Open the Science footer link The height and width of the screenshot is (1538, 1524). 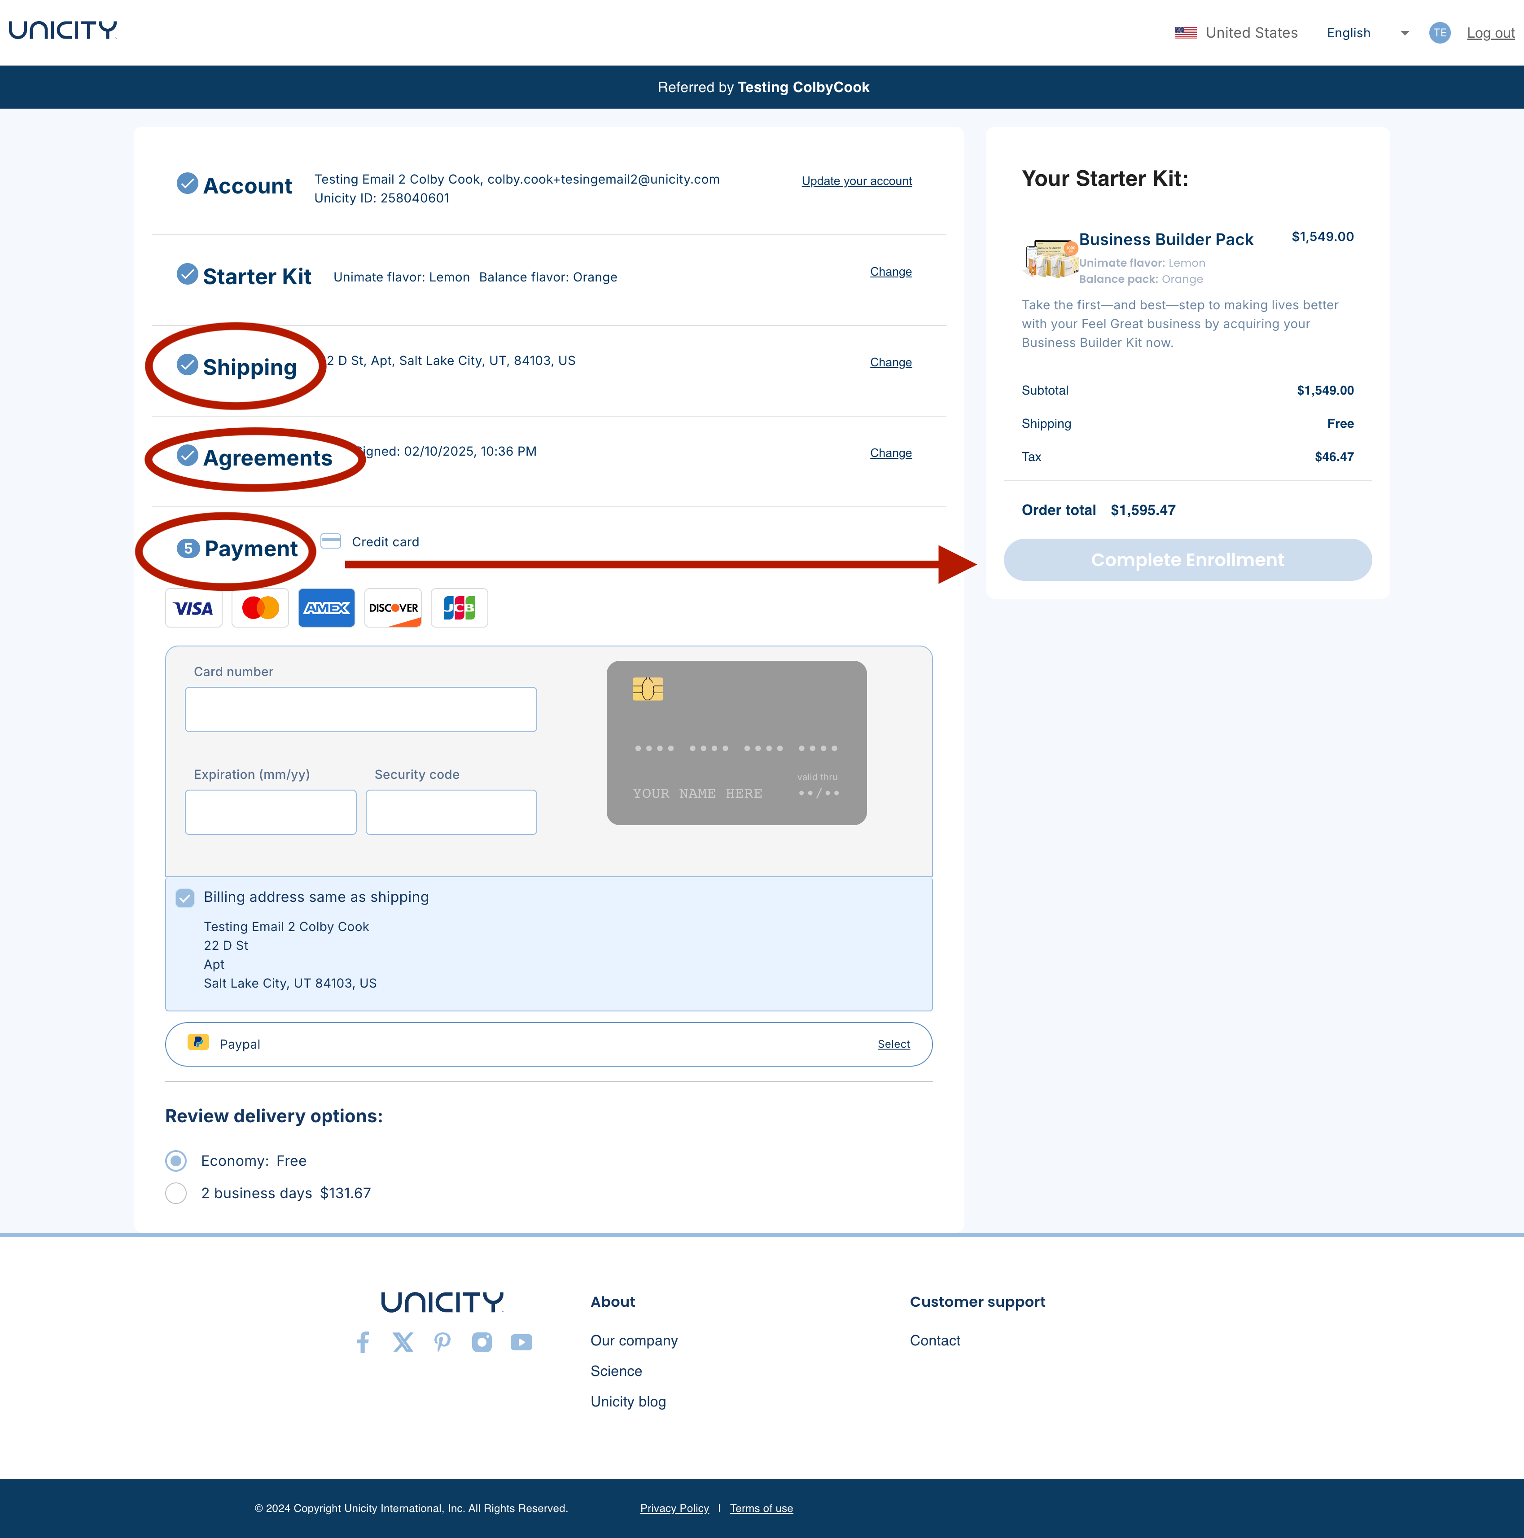tap(616, 1371)
